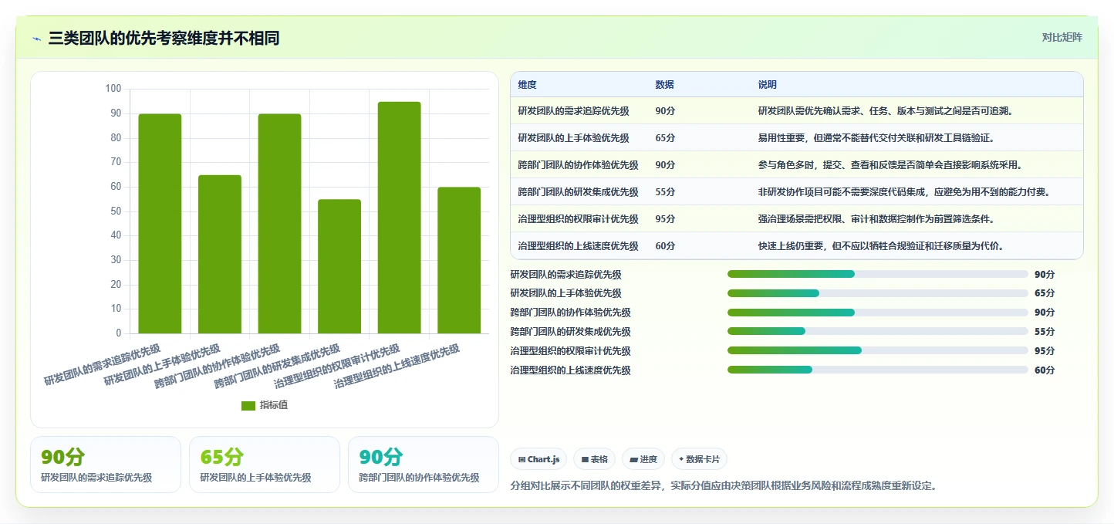Select the description starting 非研发协作项目
1114x524 pixels.
pos(904,192)
